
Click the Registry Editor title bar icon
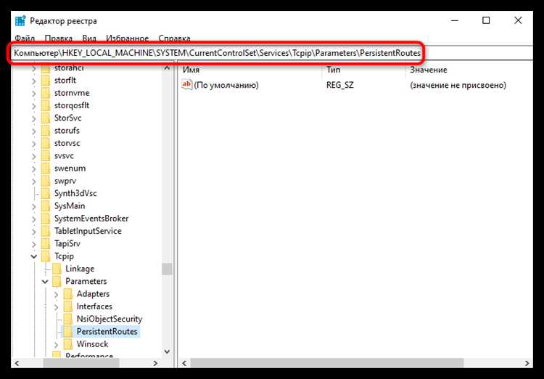(x=20, y=21)
